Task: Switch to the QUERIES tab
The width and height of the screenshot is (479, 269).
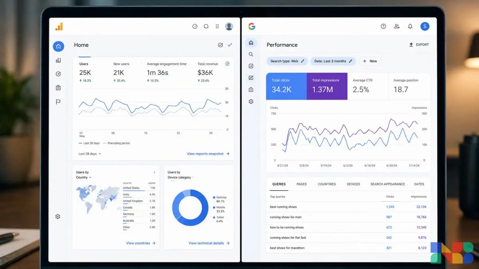Action: coord(279,184)
